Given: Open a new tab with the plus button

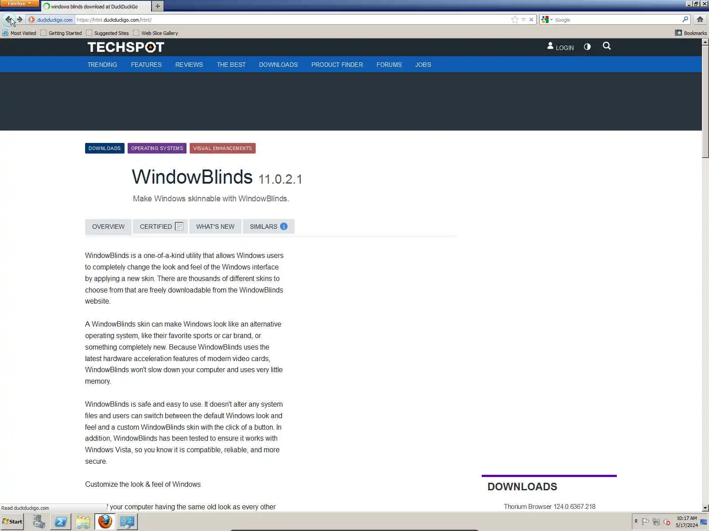Looking at the screenshot, I should point(158,6).
